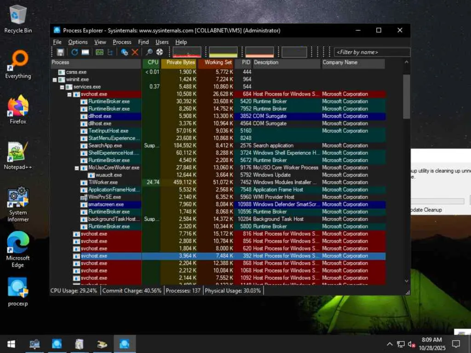Open process Properties with the gear icon
471x353 pixels.
pyautogui.click(x=124, y=52)
